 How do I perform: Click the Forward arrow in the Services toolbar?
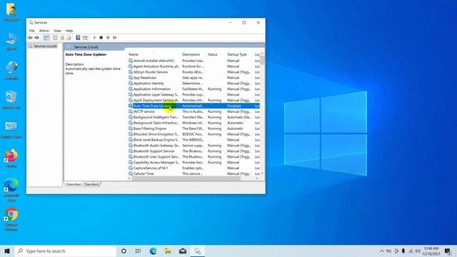(x=36, y=38)
